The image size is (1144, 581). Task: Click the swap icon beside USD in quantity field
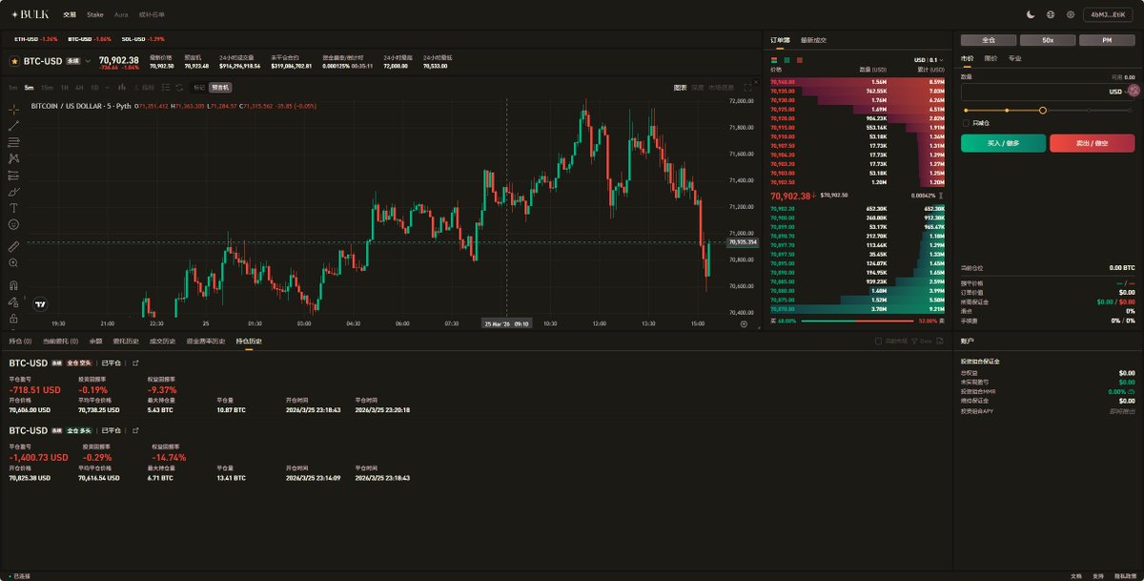1134,91
